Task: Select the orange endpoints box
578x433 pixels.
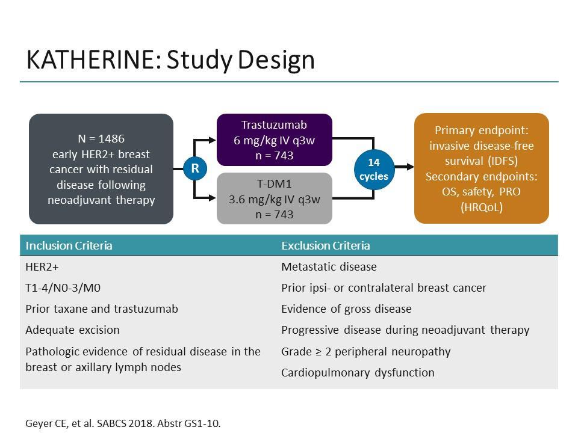Action: pyautogui.click(x=482, y=168)
